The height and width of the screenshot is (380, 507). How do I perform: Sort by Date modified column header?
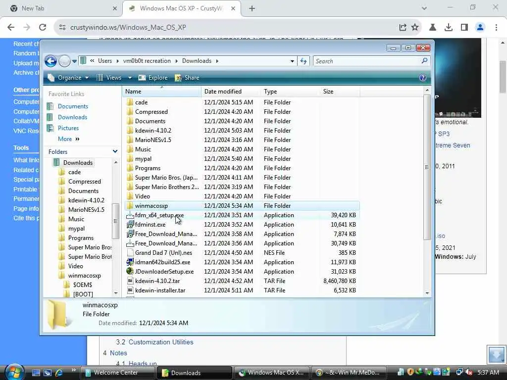click(x=231, y=92)
